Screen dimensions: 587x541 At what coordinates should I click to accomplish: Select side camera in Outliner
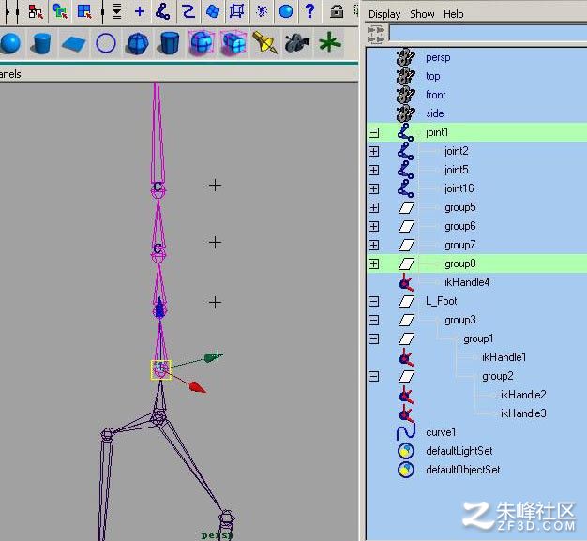tap(435, 113)
